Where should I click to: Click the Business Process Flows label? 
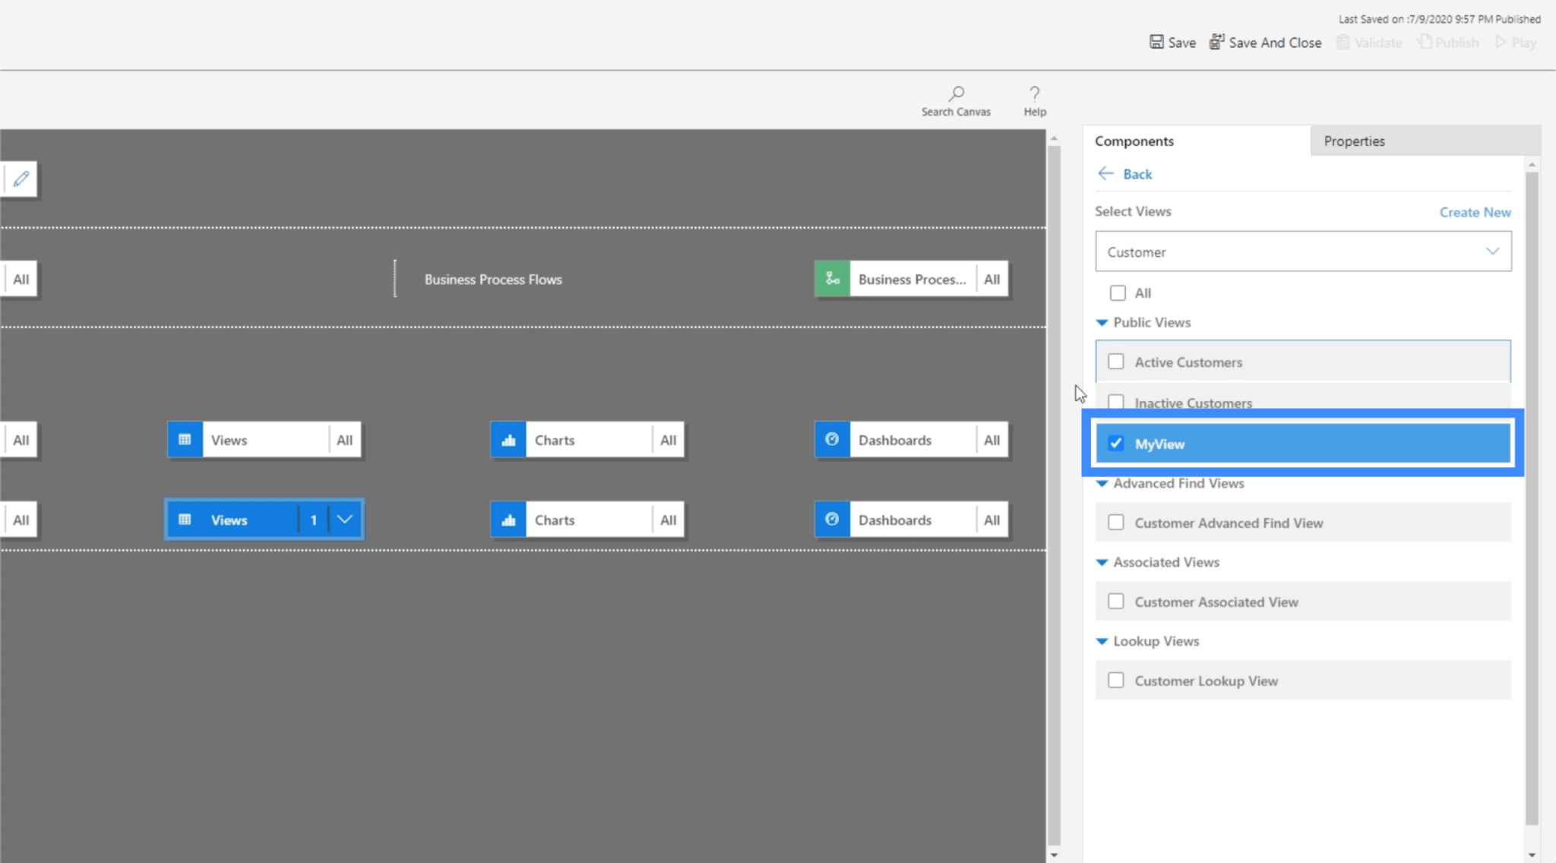493,279
